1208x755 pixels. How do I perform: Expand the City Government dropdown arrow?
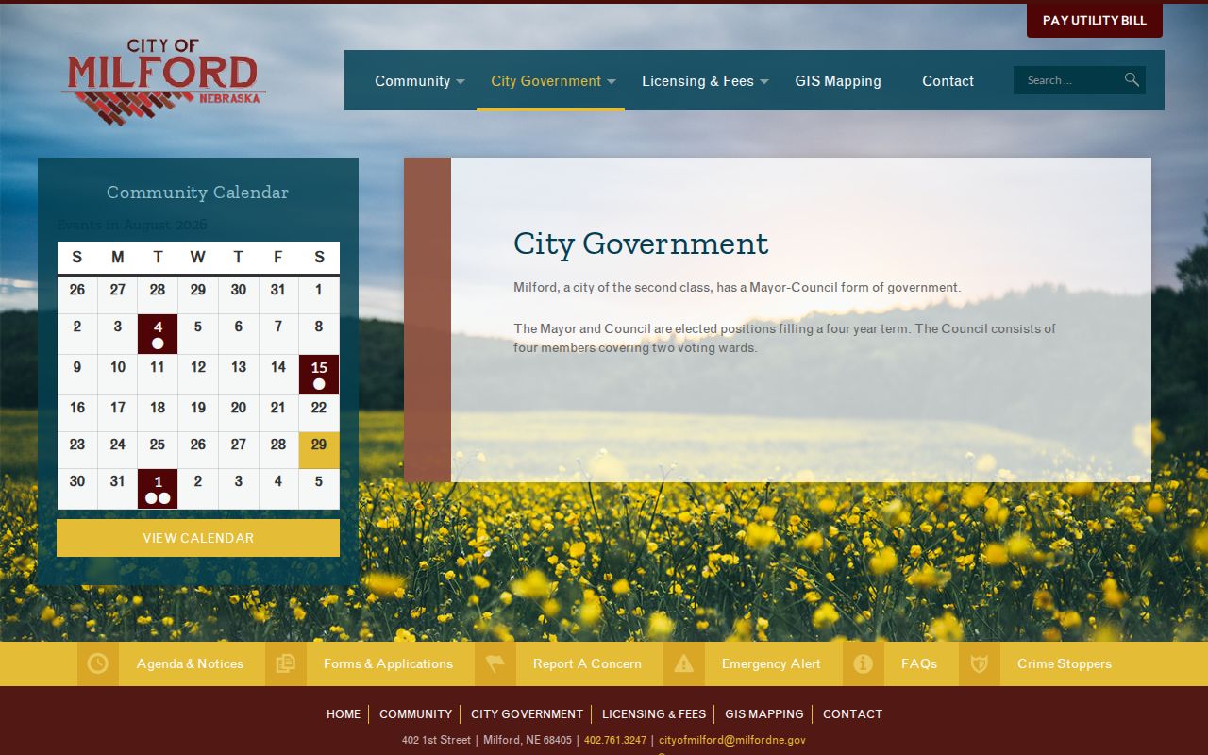[x=612, y=82]
